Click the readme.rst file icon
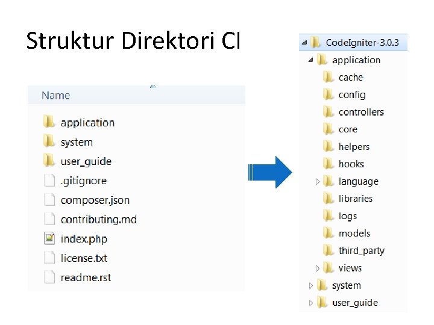 click(x=49, y=277)
